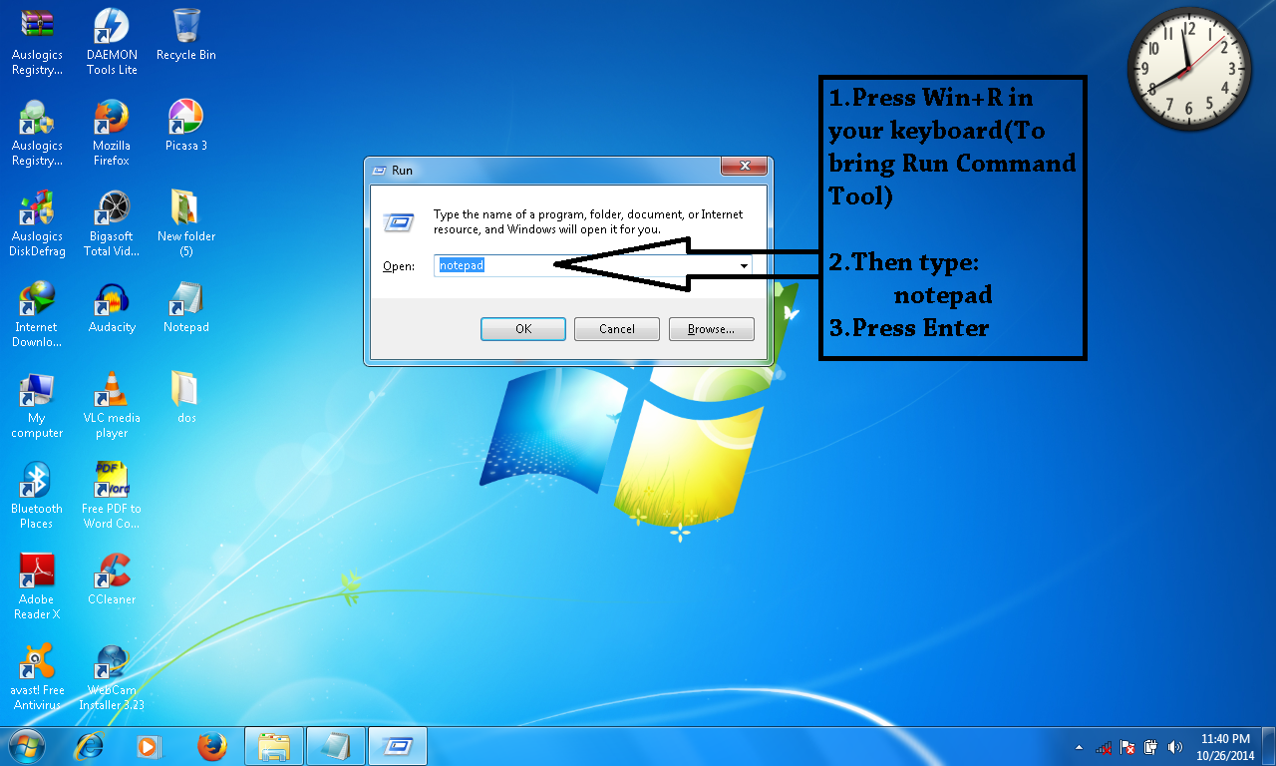
Task: Select the Internet Download Manager desktop icon
Action: 37,314
